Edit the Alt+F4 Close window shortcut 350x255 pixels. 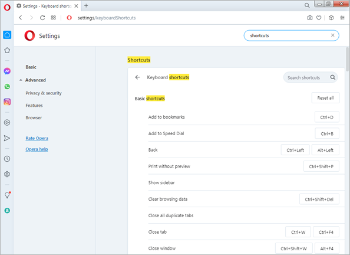[x=327, y=249]
